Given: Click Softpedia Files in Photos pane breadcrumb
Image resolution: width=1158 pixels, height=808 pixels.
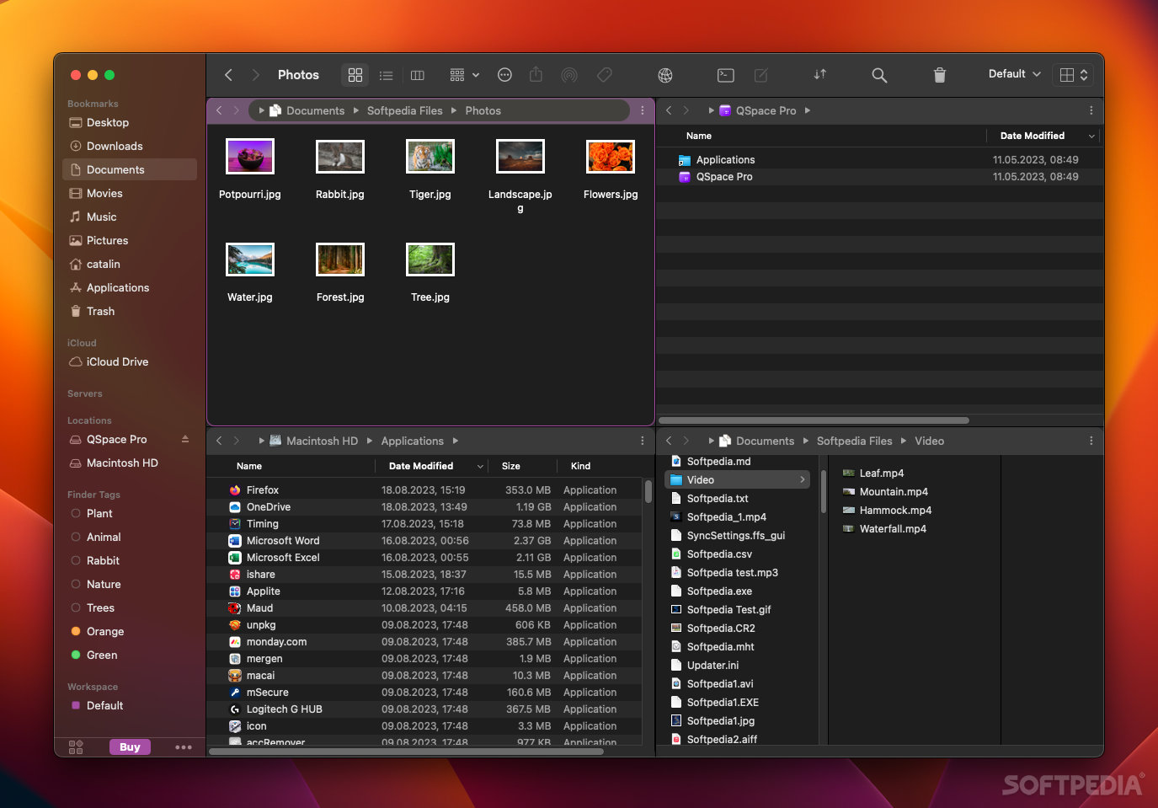Looking at the screenshot, I should (x=405, y=110).
